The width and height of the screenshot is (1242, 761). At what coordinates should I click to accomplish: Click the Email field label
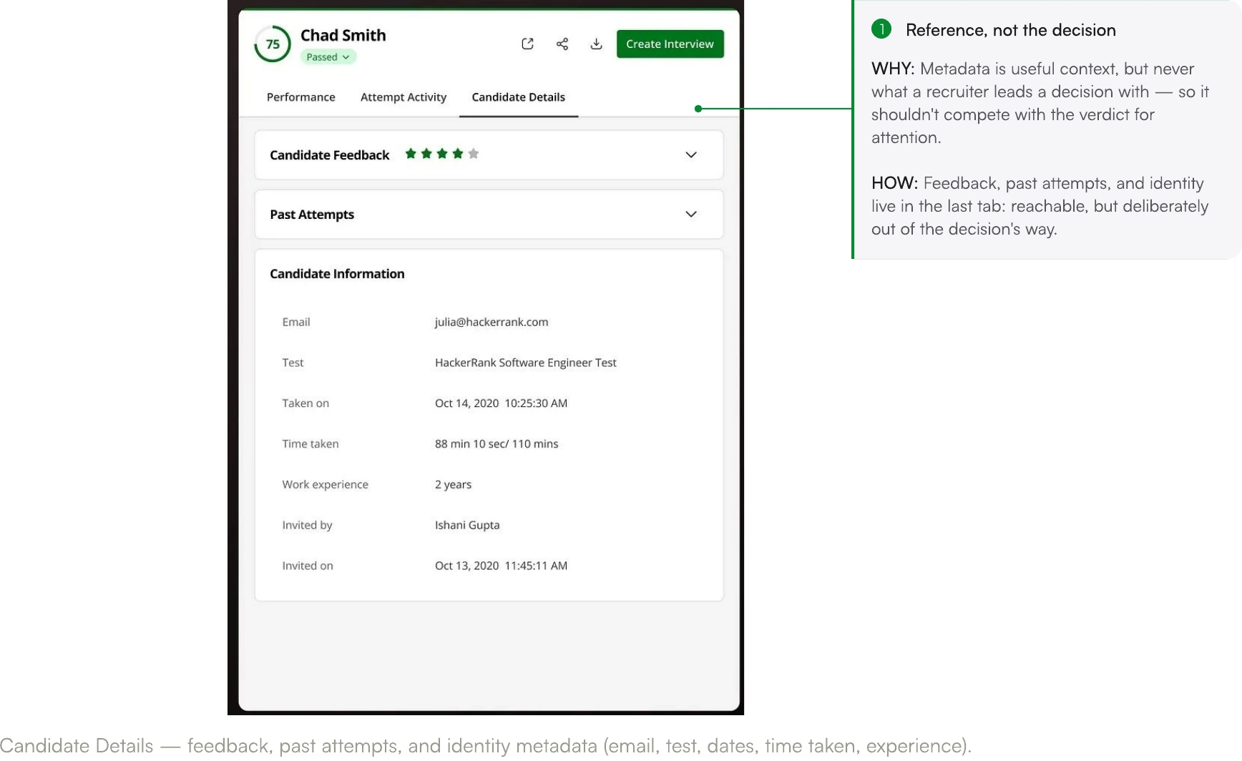pos(296,322)
